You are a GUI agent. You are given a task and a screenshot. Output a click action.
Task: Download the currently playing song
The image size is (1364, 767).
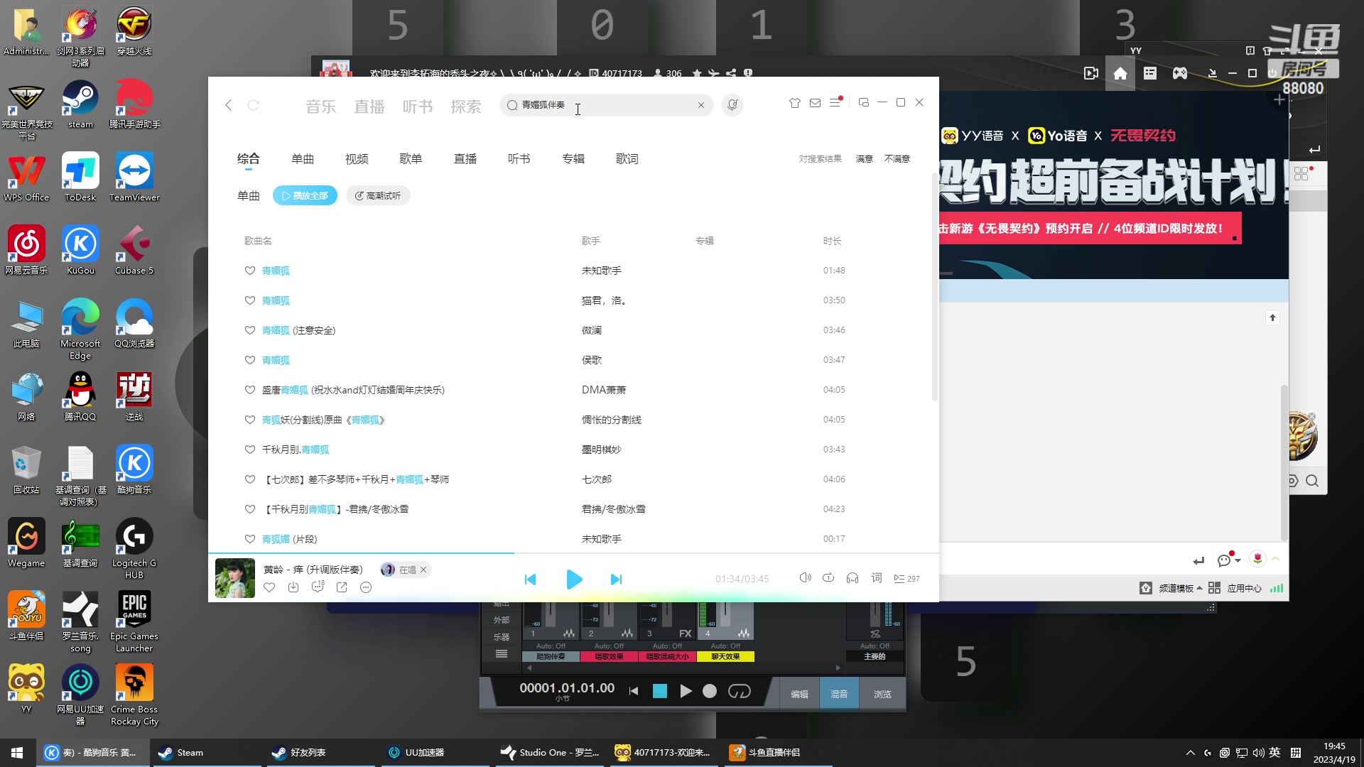point(293,587)
